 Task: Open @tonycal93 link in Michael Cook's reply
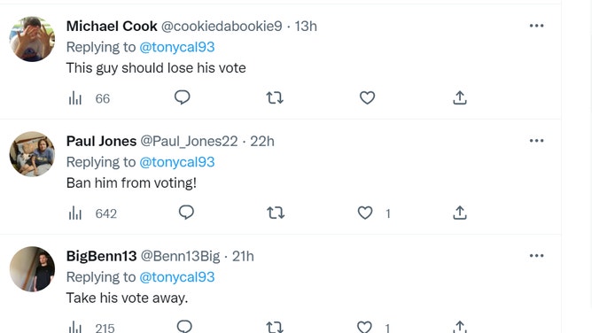click(177, 47)
